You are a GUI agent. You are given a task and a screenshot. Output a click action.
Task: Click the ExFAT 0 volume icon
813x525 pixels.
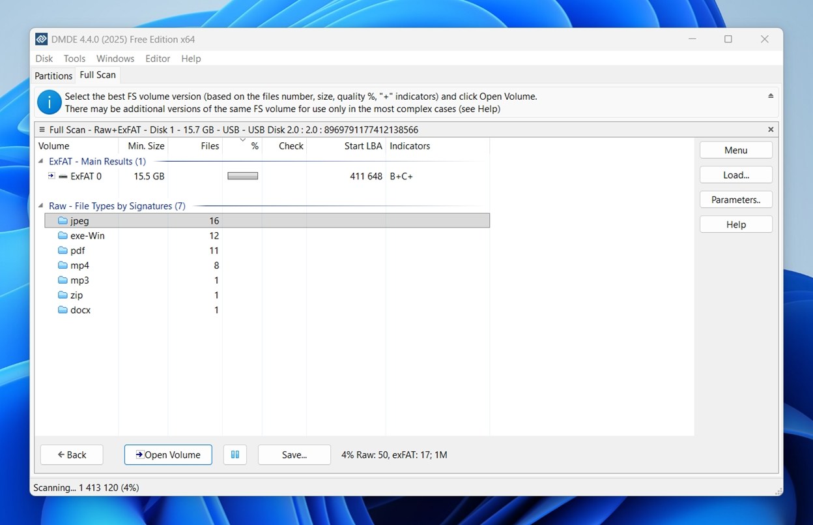[63, 176]
